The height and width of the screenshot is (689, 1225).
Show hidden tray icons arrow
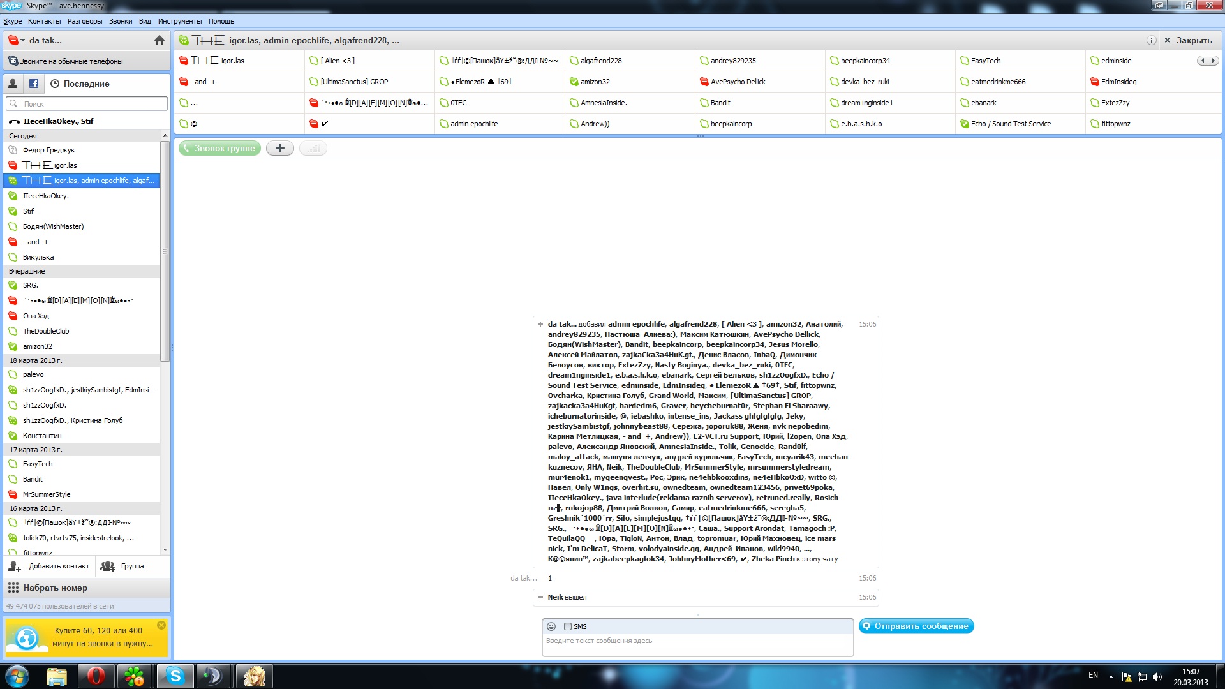coord(1111,677)
